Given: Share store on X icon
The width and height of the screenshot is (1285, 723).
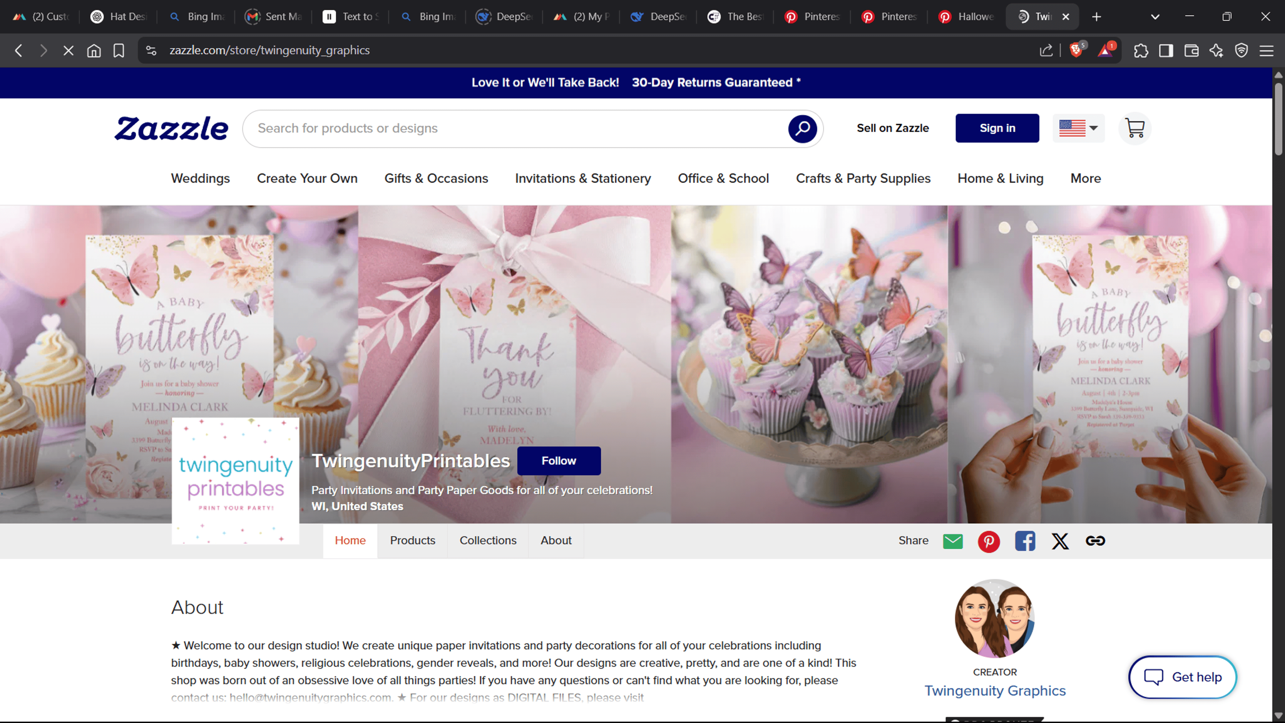Looking at the screenshot, I should (1060, 541).
